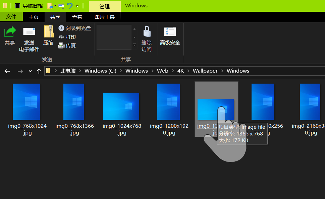Select the img0_2160x3840.jpg thumbnail at far right
The image size is (325, 199).
310,102
